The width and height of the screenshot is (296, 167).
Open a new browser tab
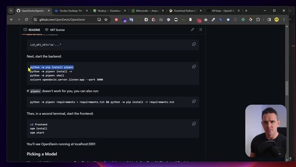pos(246,11)
